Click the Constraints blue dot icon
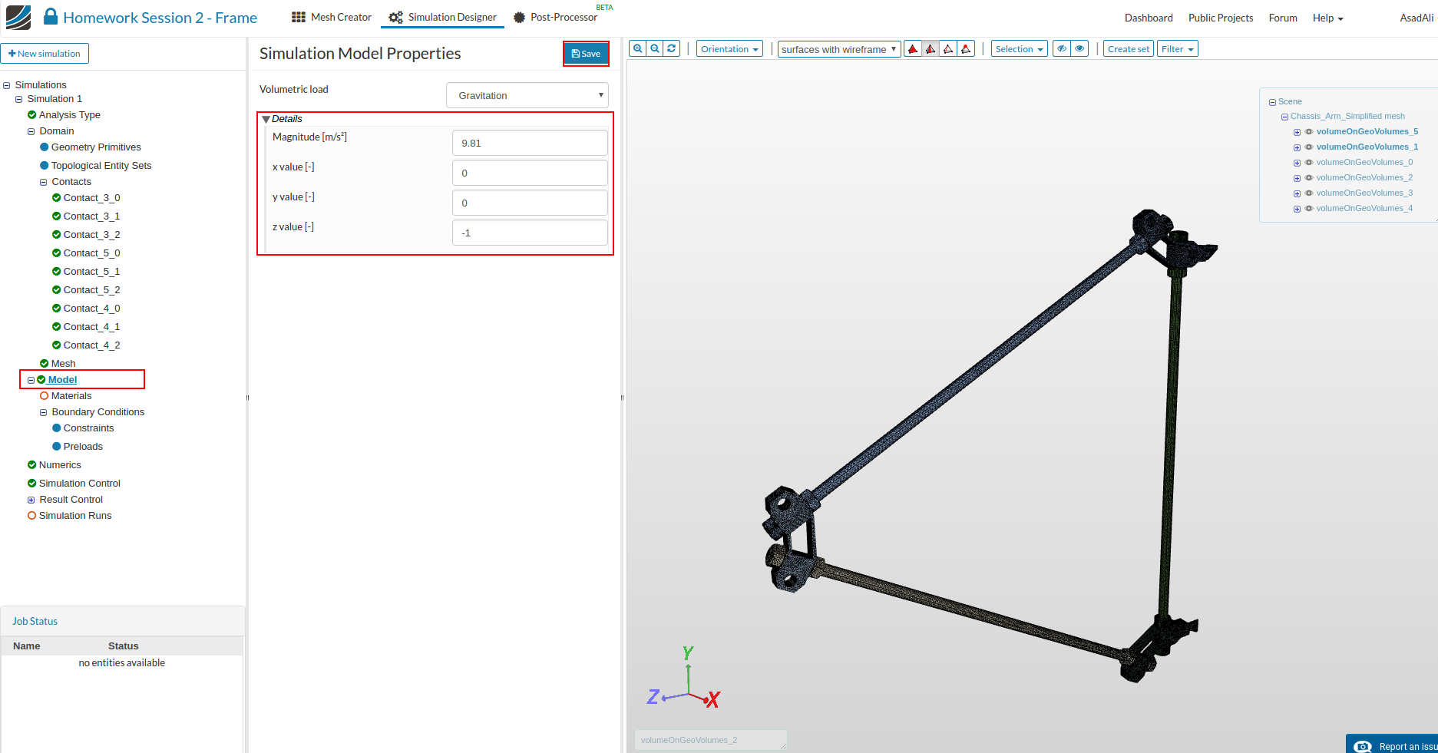Screen dimensions: 1438x753 point(56,428)
